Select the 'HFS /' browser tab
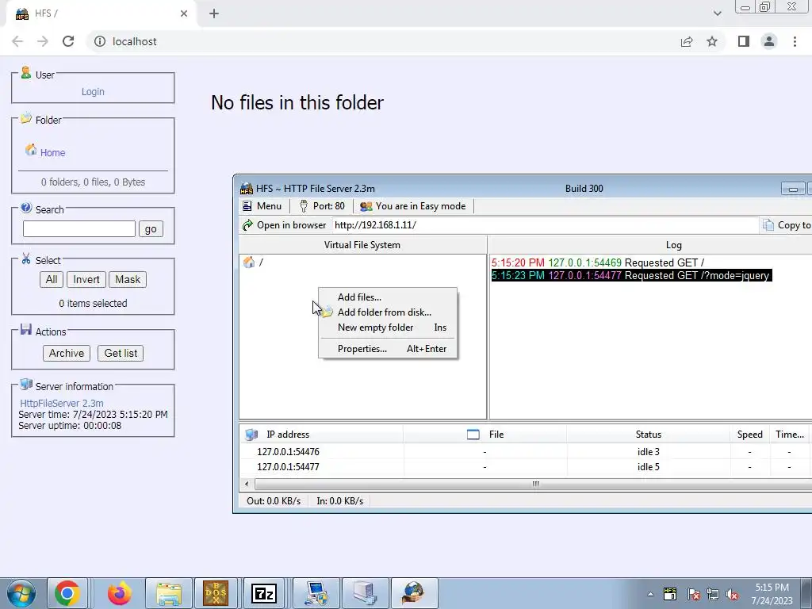Screen dimensions: 812x609 click(101, 13)
